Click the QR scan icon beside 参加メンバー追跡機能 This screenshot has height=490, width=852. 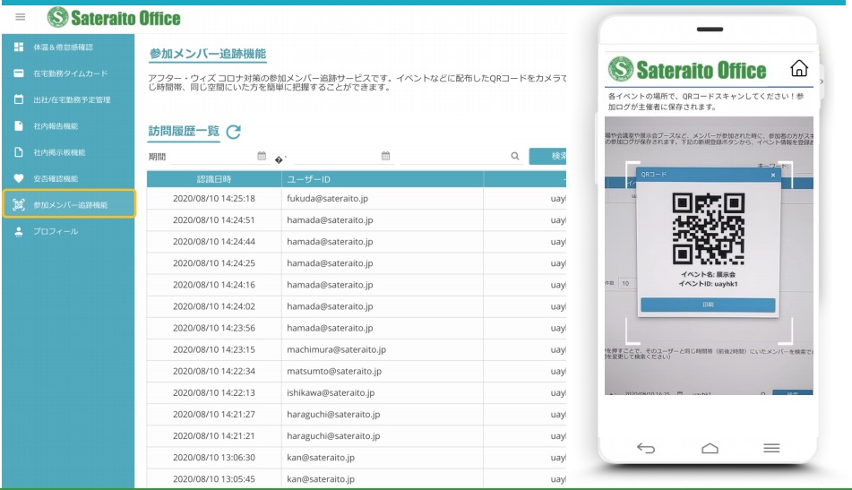click(19, 204)
